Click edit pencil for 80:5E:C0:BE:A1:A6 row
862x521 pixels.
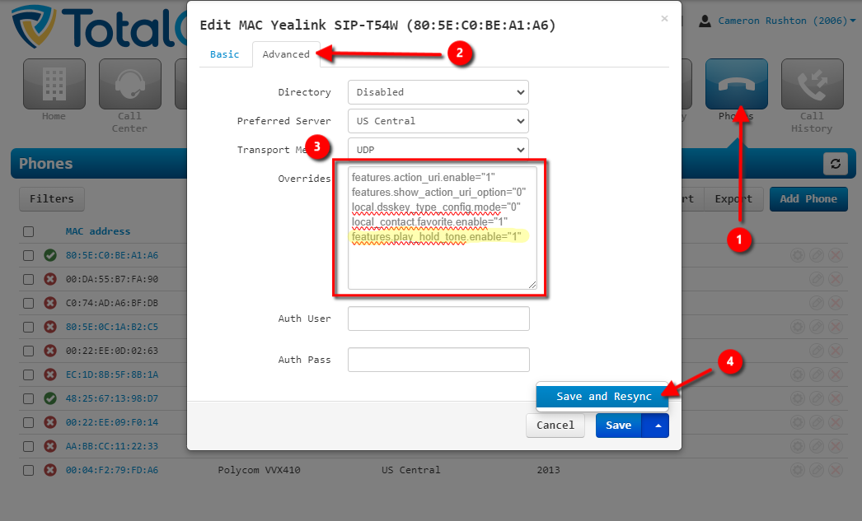[817, 255]
